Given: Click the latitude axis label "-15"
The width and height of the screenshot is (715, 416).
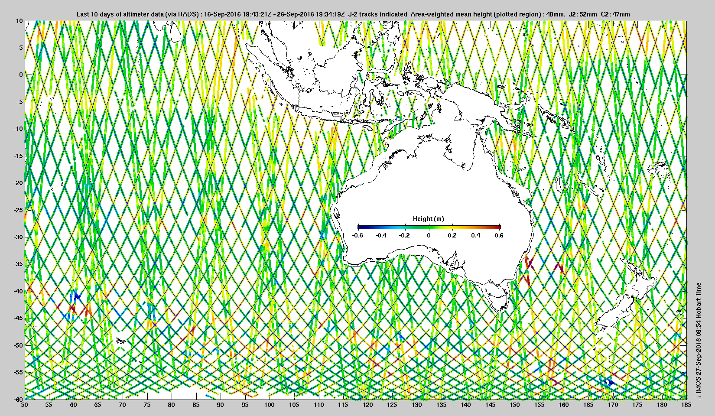Looking at the screenshot, I should (x=18, y=156).
